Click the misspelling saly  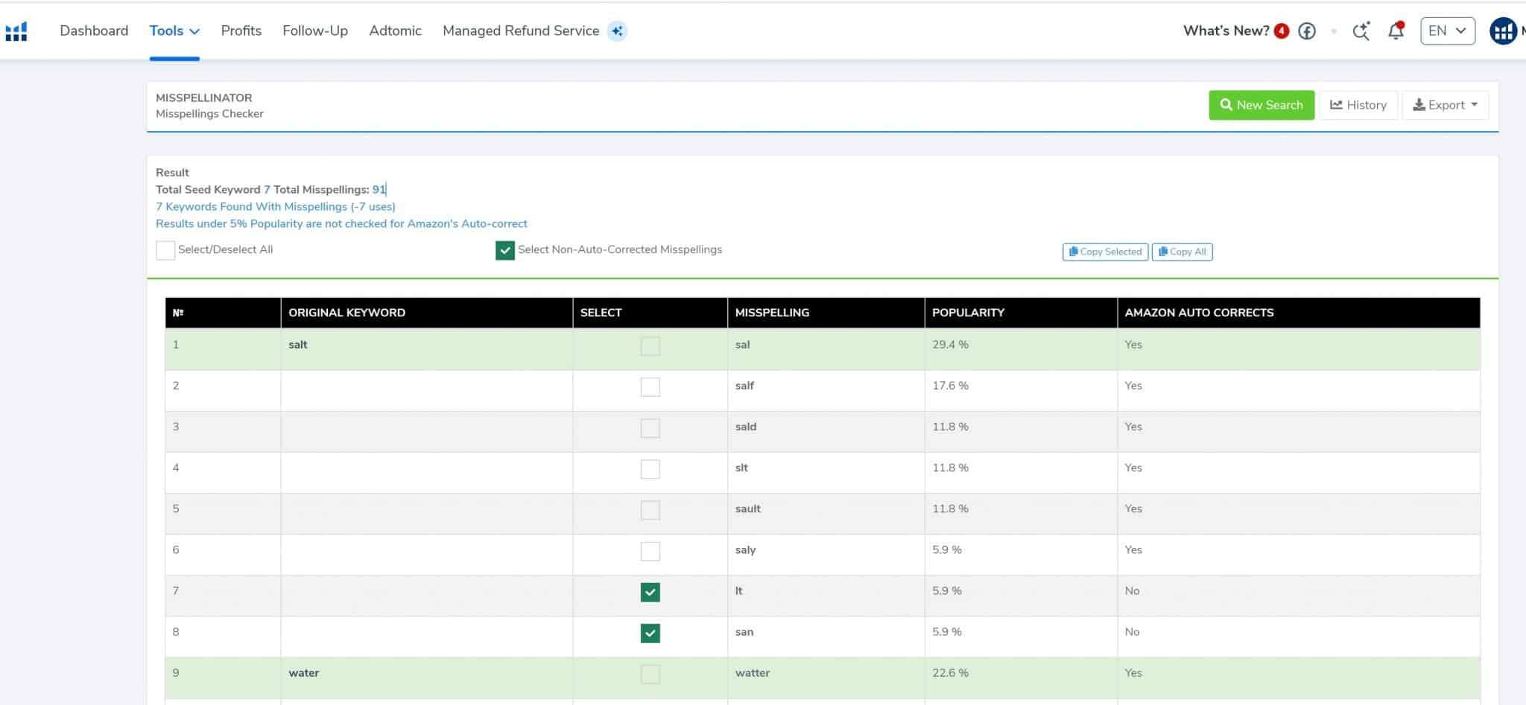pos(745,550)
